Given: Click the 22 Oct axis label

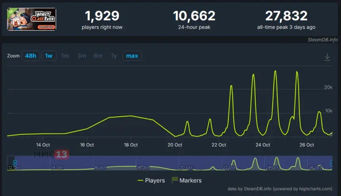Looking at the screenshot, I should [x=219, y=145].
